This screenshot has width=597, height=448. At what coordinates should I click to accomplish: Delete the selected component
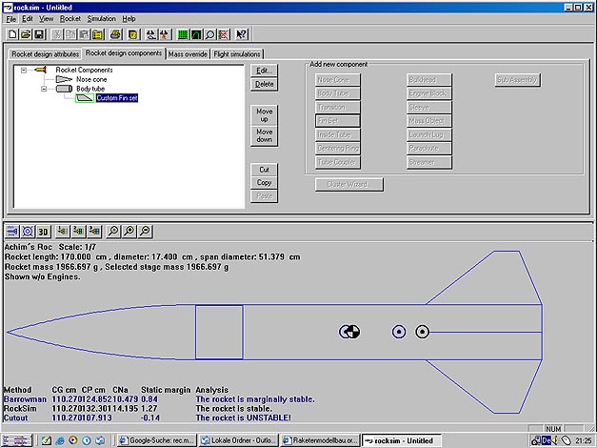[x=265, y=84]
